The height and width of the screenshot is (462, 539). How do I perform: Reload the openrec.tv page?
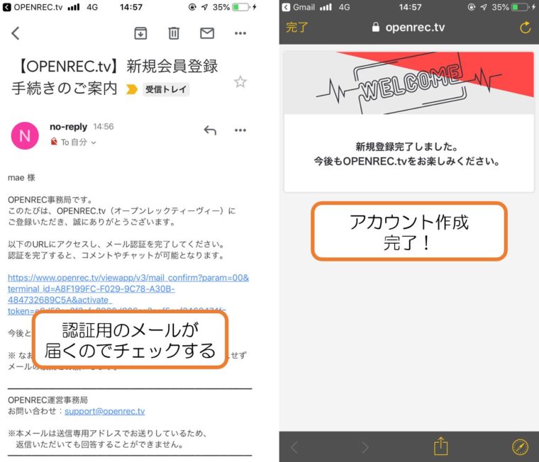tap(525, 27)
